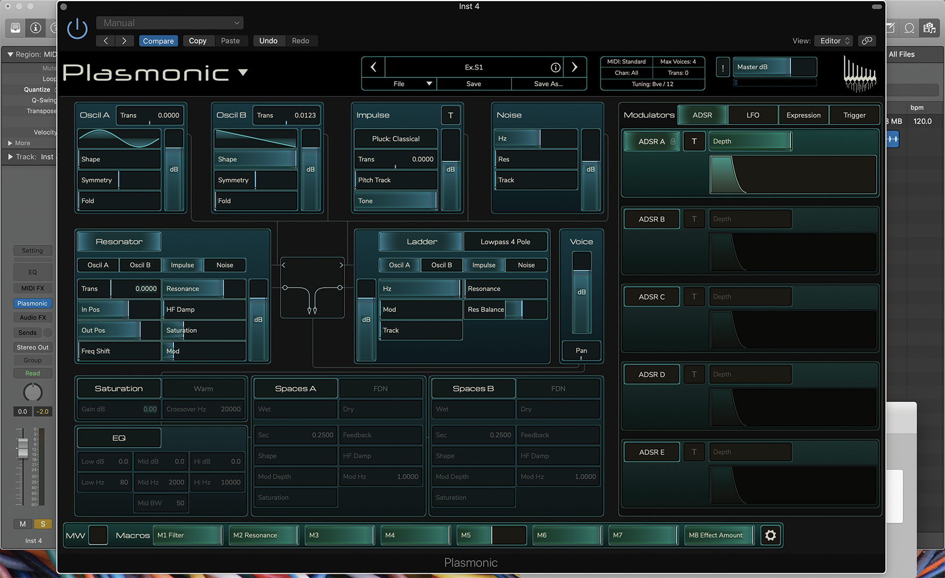The image size is (945, 578).
Task: Expand the Track inspector triangle
Action: (10, 157)
